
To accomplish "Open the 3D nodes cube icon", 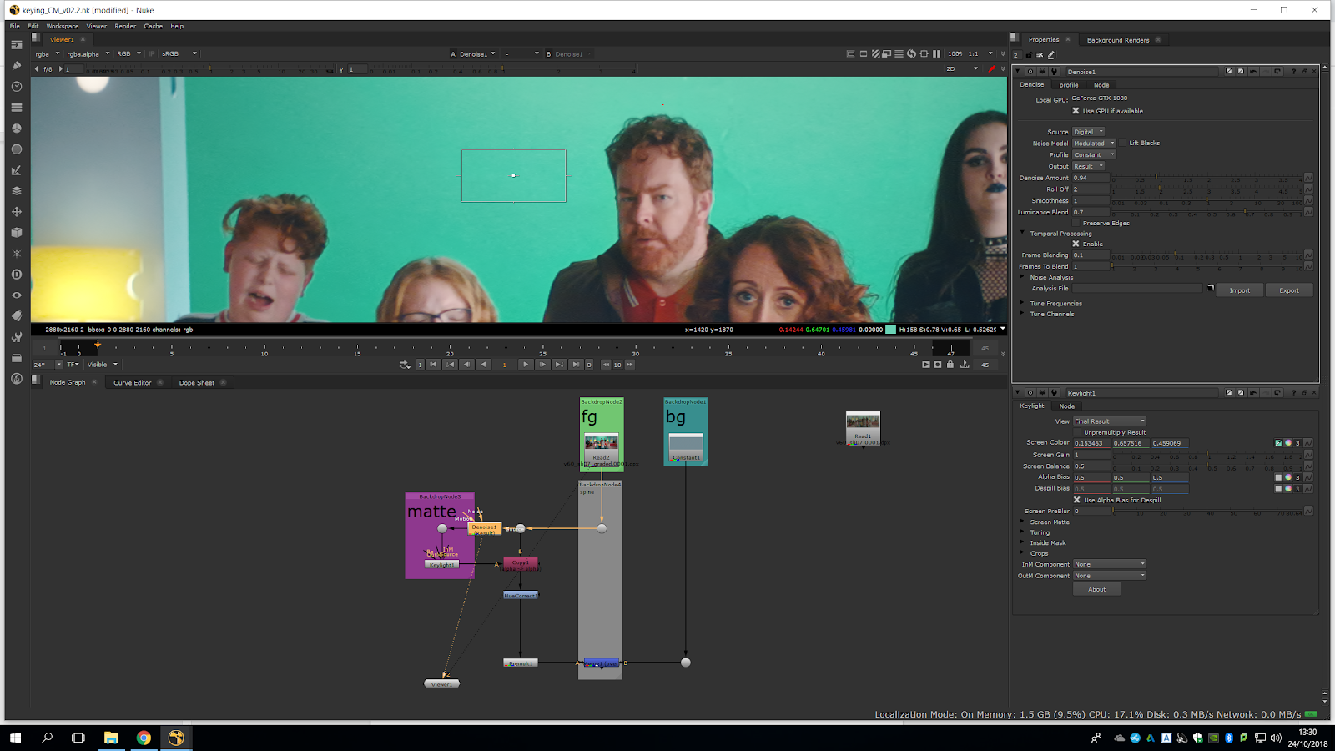I will 16,233.
